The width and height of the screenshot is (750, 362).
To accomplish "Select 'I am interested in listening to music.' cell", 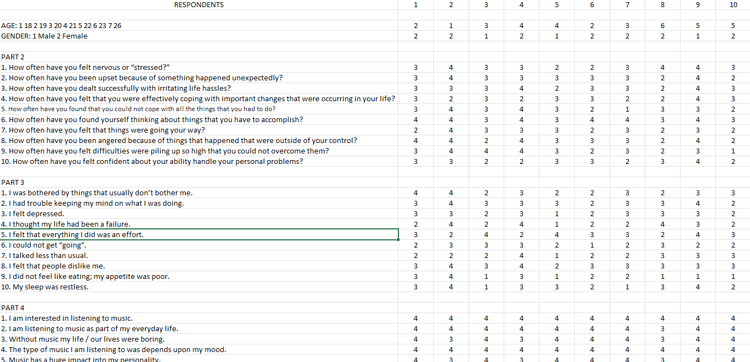I will point(67,319).
